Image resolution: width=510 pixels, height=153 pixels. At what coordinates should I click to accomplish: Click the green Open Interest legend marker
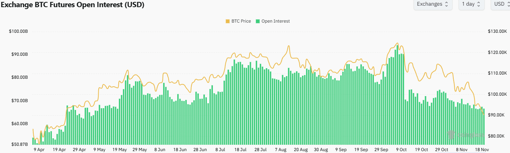pos(258,21)
